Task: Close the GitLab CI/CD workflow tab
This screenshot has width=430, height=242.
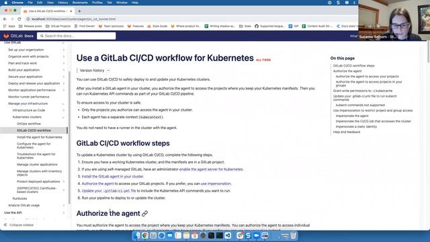Action: (71, 11)
